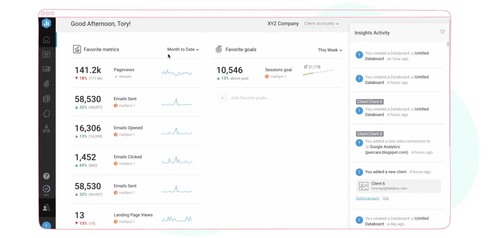Open the Pageviews sparkline chart
Viewport: 489px width, 238px height.
(x=177, y=73)
